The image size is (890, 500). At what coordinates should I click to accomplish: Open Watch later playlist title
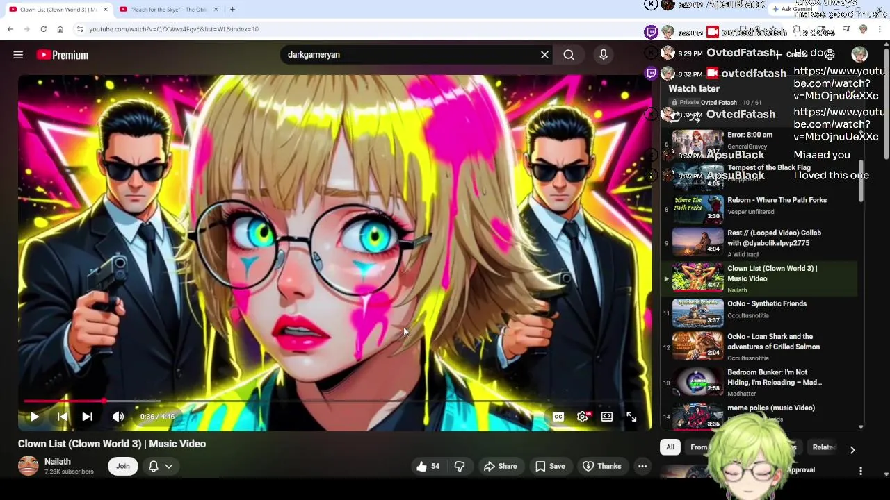694,89
